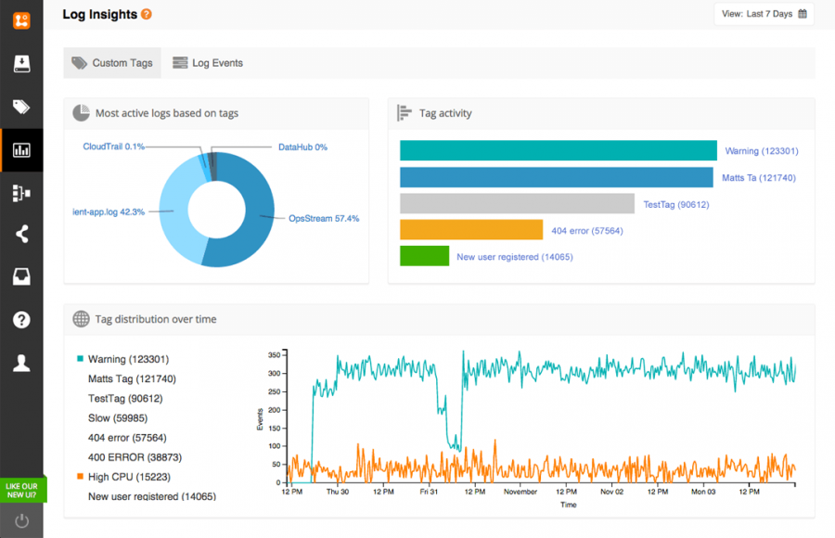Click the Help question mark icon in sidebar
This screenshot has width=835, height=538.
click(20, 319)
